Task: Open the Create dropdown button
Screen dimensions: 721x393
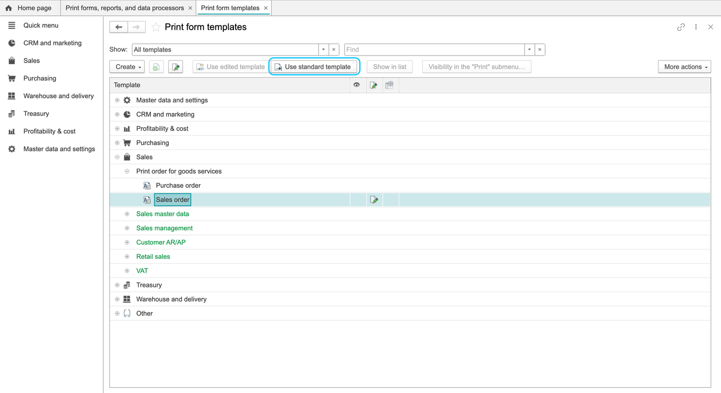Action: coord(127,67)
